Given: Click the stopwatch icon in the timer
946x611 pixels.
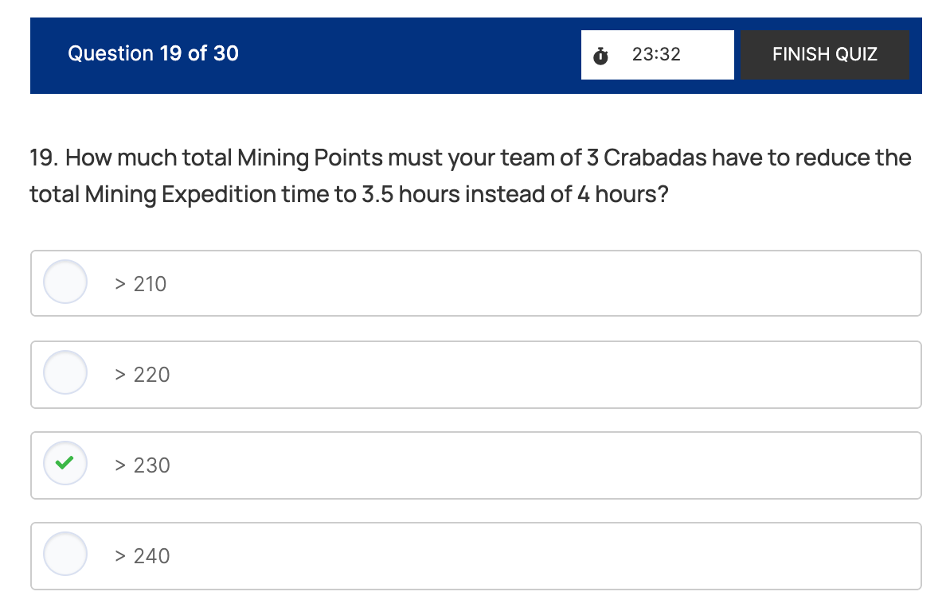Looking at the screenshot, I should pos(600,56).
